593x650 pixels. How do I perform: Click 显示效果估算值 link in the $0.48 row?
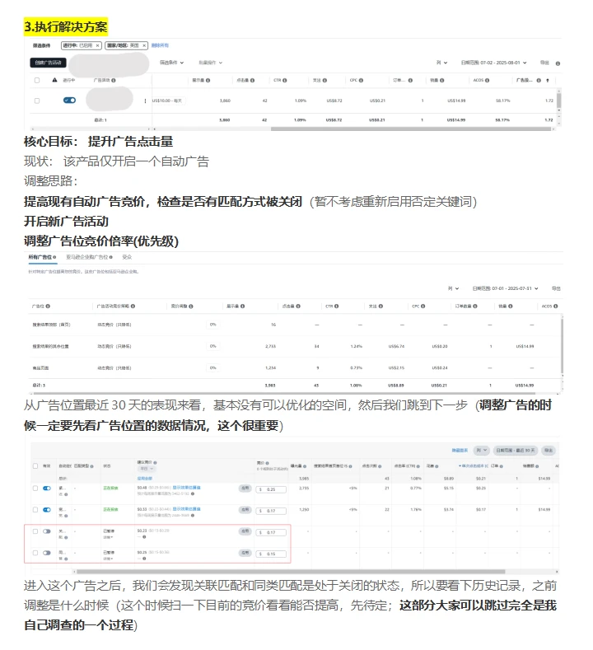click(x=186, y=488)
